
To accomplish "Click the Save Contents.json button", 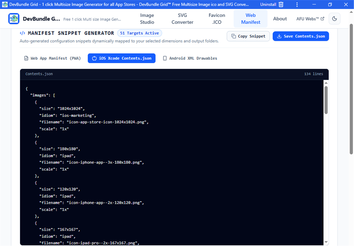I will pos(301,36).
